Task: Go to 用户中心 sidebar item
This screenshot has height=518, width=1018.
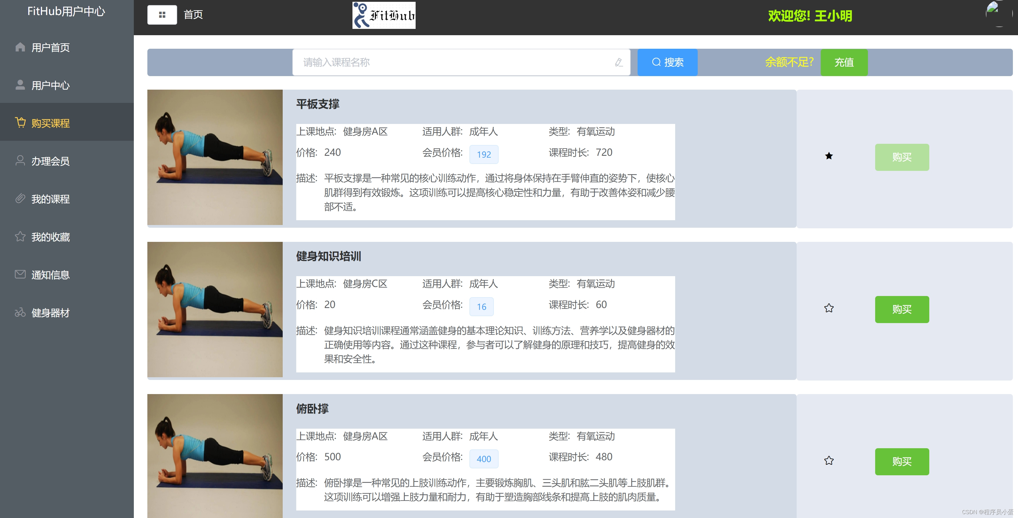Action: click(x=50, y=85)
